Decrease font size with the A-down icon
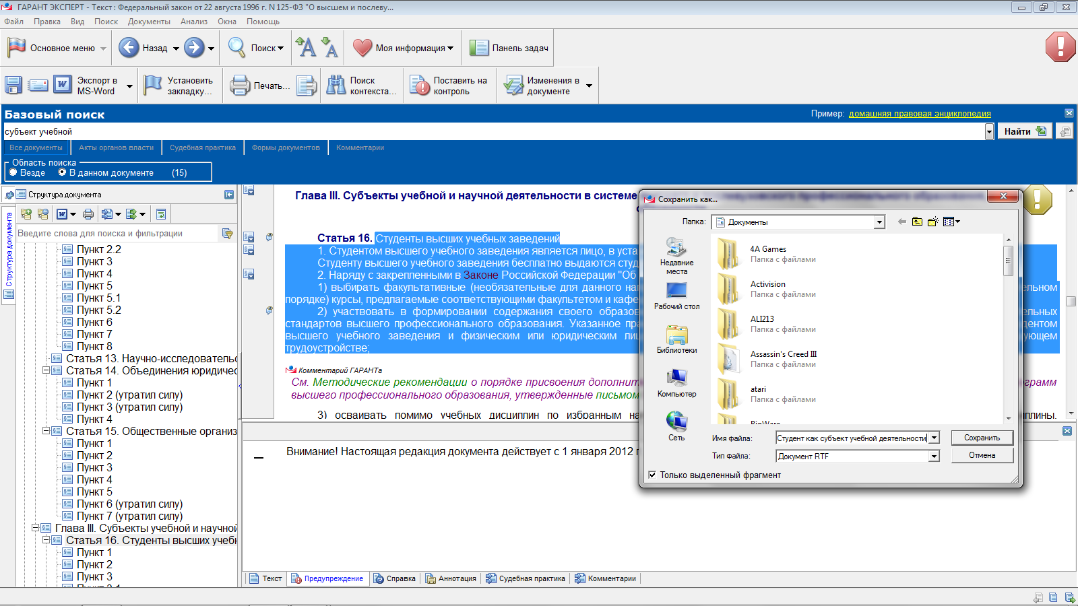The width and height of the screenshot is (1078, 606). (329, 48)
